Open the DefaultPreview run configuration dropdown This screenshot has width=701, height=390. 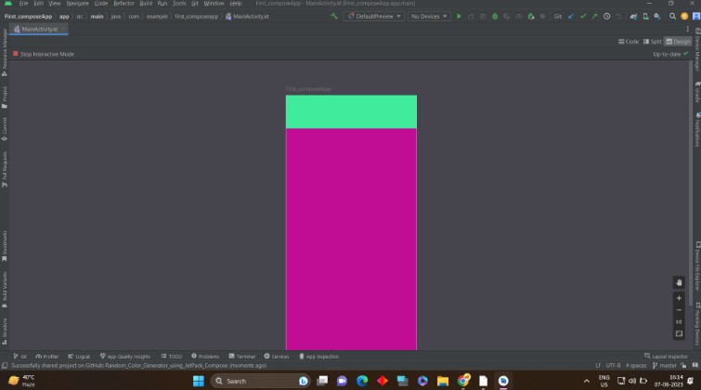tap(374, 16)
